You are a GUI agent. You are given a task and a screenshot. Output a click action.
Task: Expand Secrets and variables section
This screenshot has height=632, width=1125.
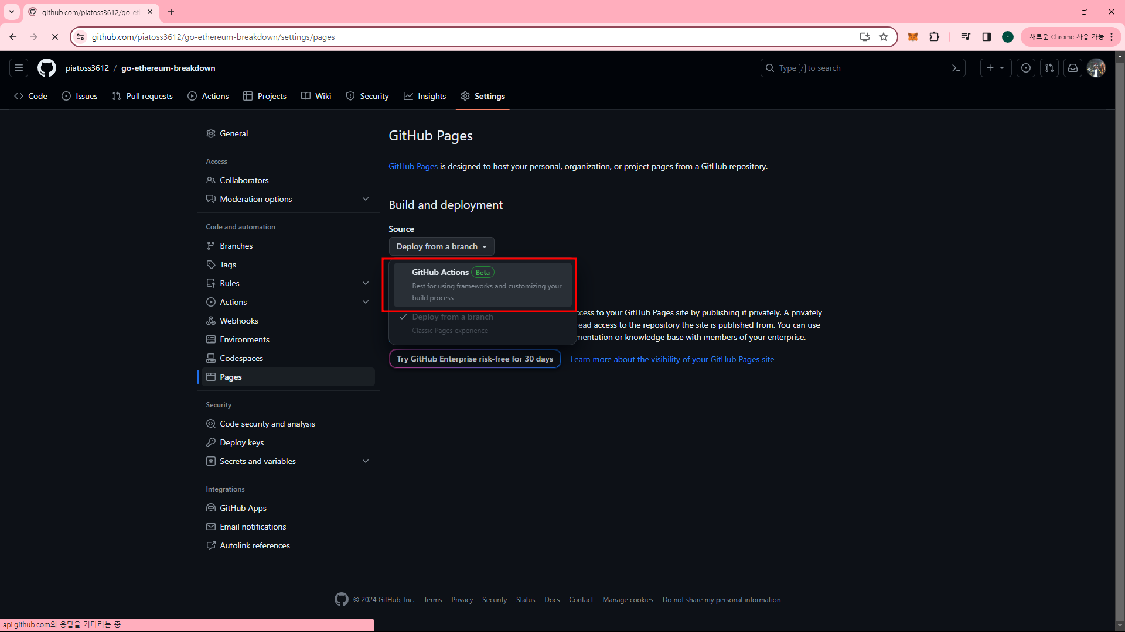click(x=288, y=461)
